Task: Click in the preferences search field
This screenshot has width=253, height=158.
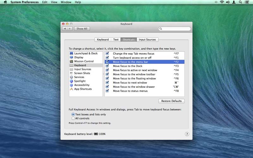Action: tap(175, 29)
